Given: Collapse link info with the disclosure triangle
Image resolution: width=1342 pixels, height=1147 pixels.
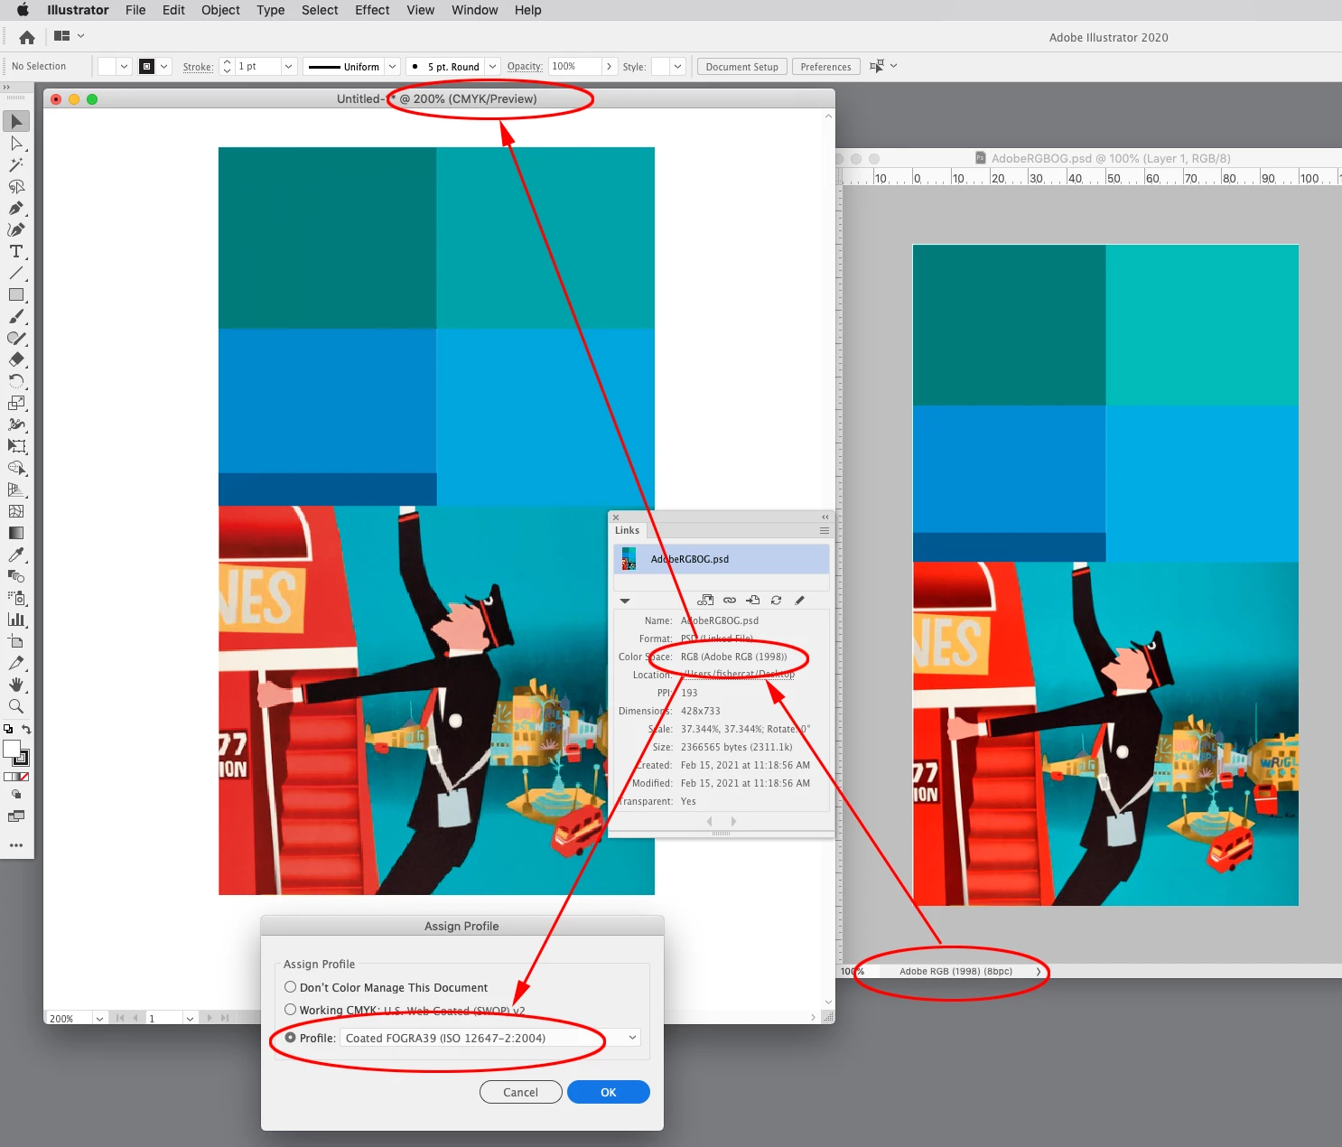Looking at the screenshot, I should (624, 601).
